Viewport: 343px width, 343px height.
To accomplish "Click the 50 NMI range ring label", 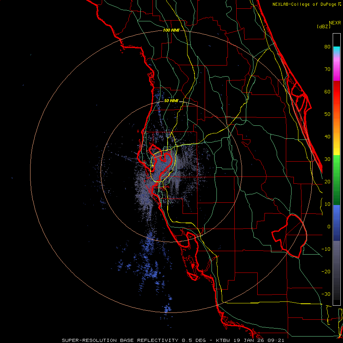I will point(171,101).
